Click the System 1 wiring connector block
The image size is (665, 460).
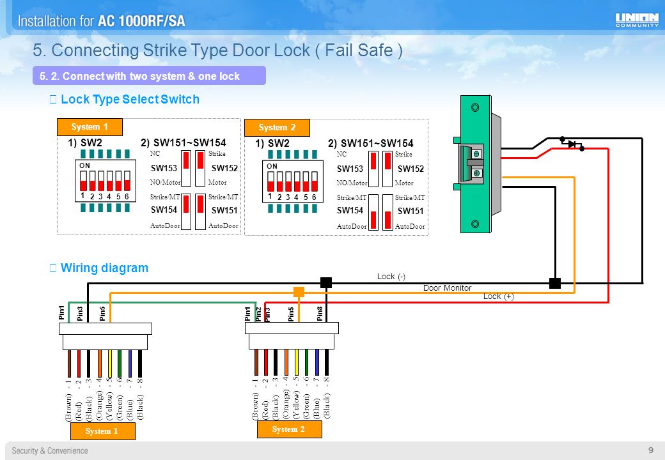[105, 336]
